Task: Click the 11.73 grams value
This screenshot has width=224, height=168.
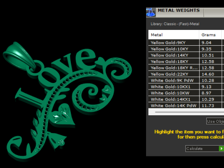Action: [208, 105]
